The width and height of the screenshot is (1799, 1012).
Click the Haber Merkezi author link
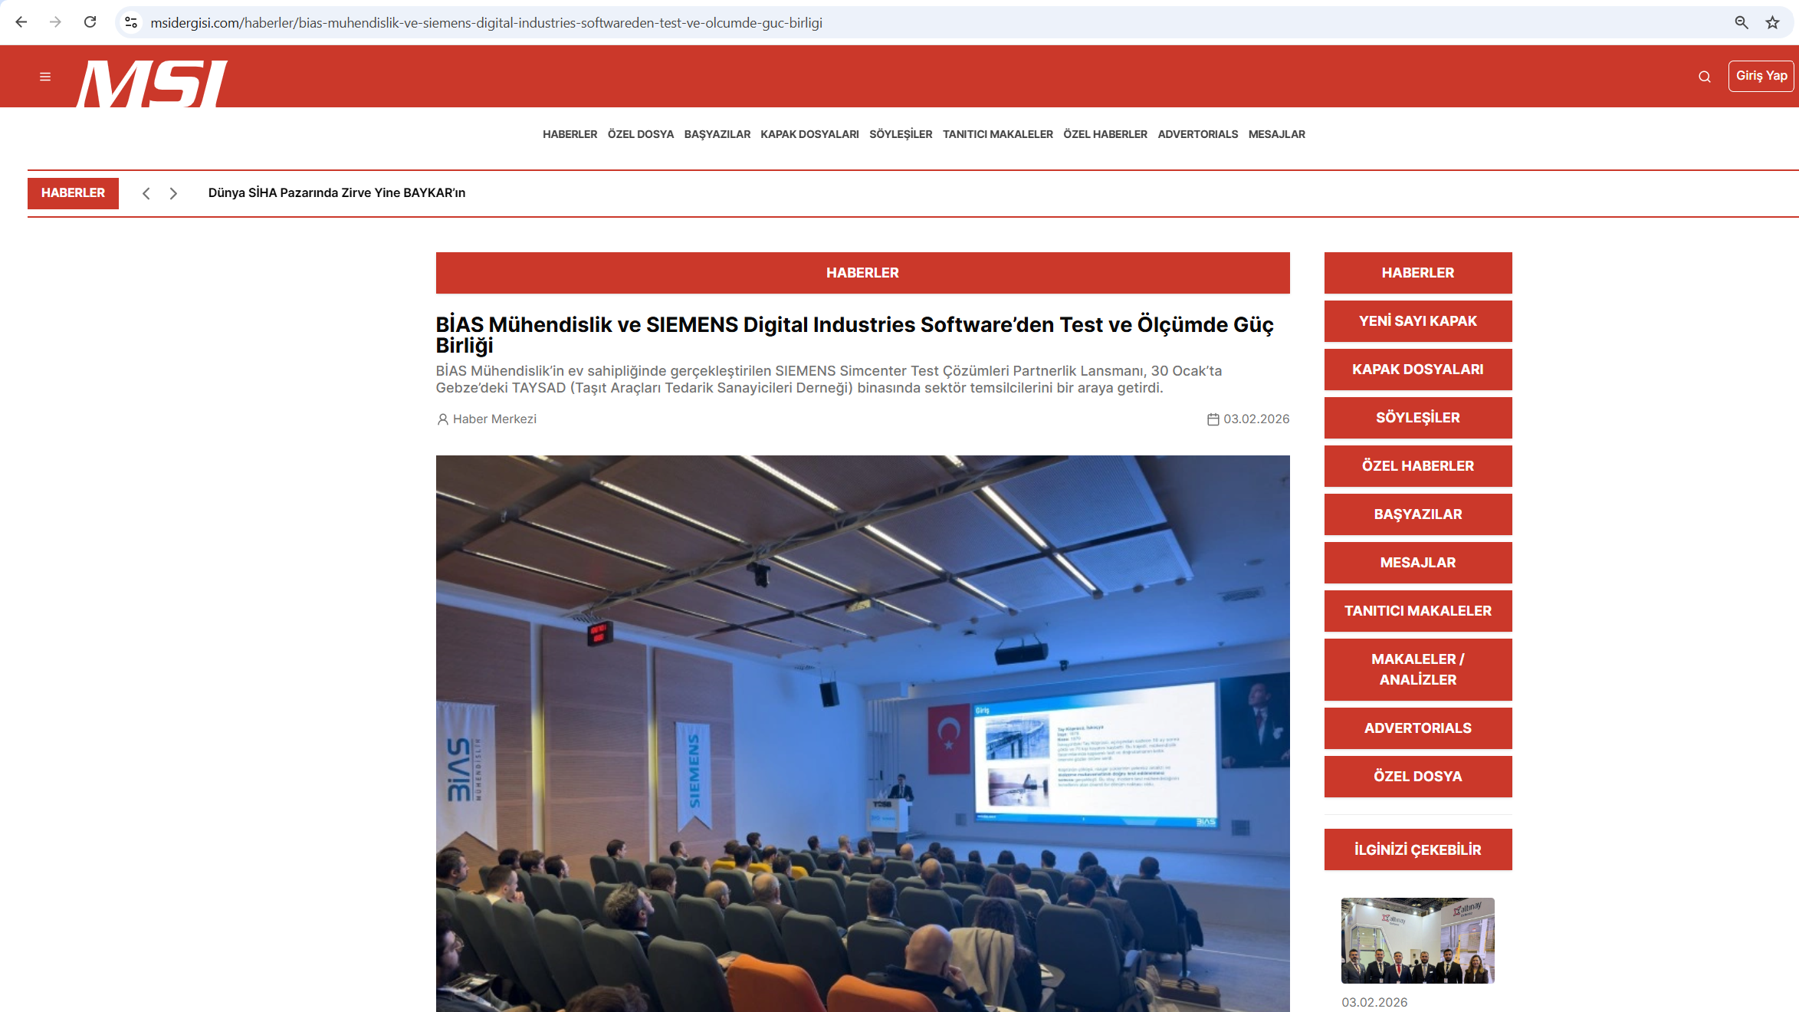(x=494, y=419)
